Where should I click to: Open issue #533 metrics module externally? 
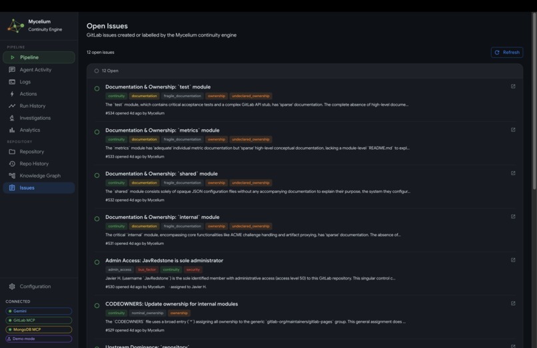[x=513, y=130]
